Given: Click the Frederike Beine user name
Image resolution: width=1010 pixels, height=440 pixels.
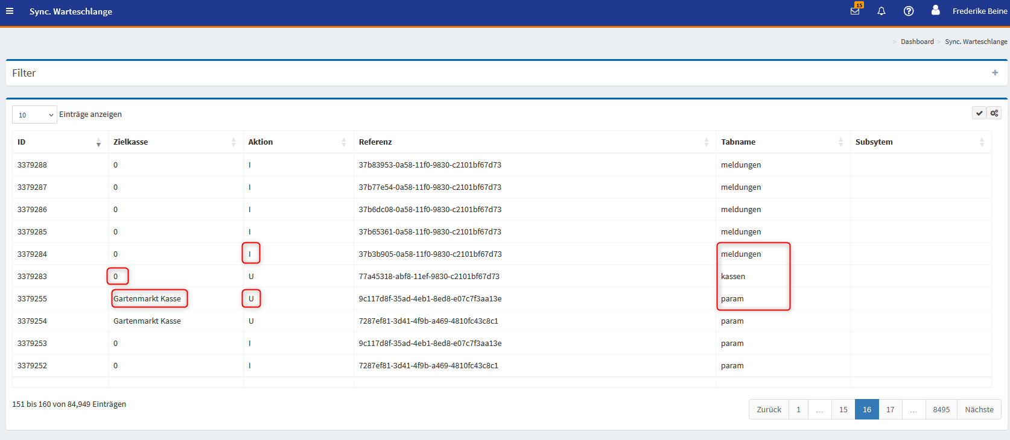Looking at the screenshot, I should [x=979, y=11].
